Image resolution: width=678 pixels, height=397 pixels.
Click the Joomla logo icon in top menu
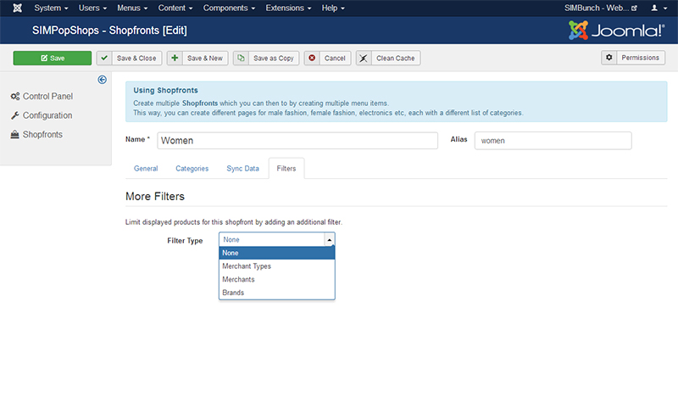[x=17, y=8]
